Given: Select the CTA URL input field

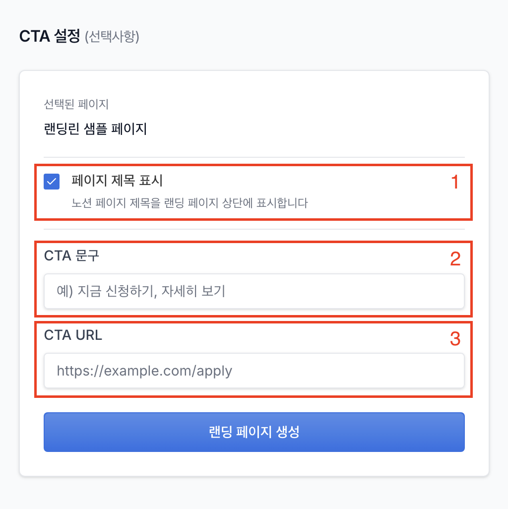Looking at the screenshot, I should point(254,371).
